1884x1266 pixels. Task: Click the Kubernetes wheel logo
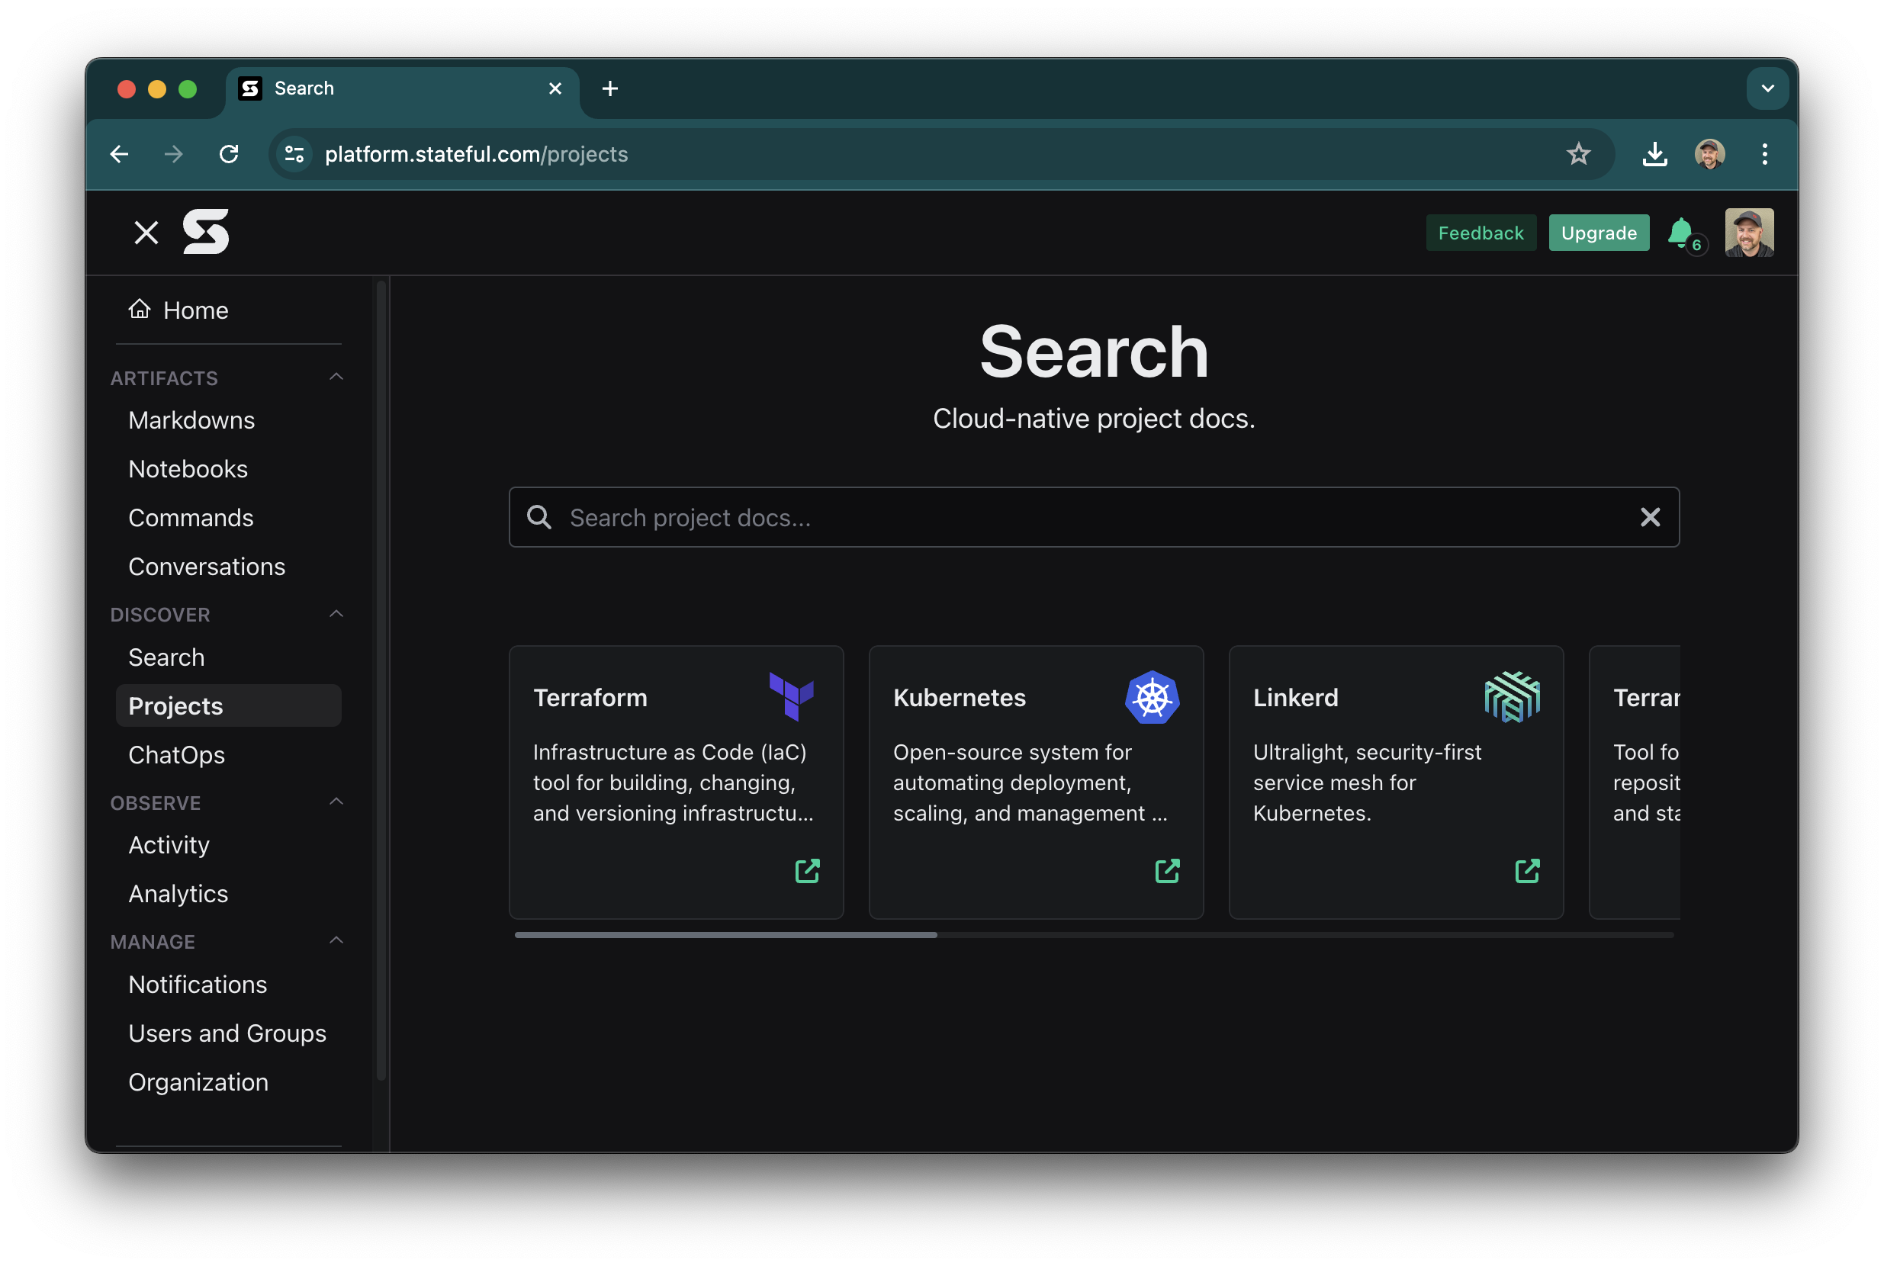pos(1153,697)
